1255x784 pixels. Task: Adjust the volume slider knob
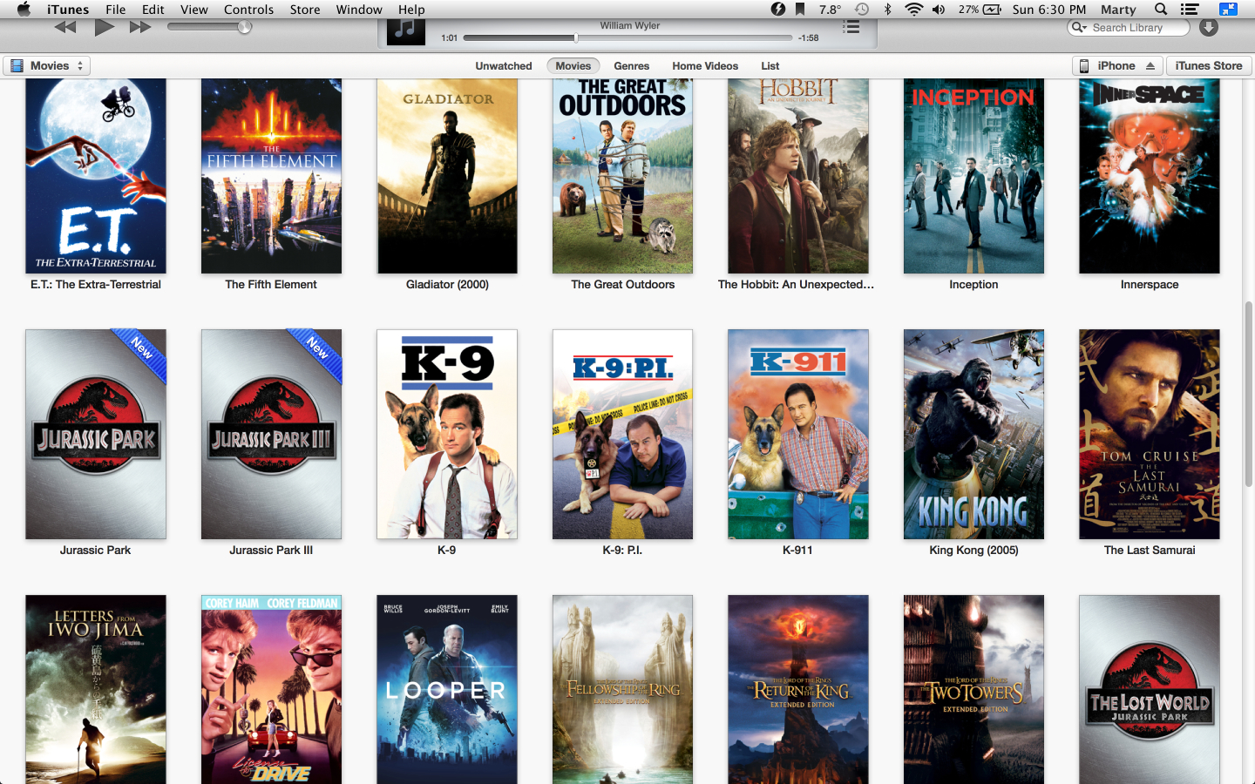coord(245,27)
